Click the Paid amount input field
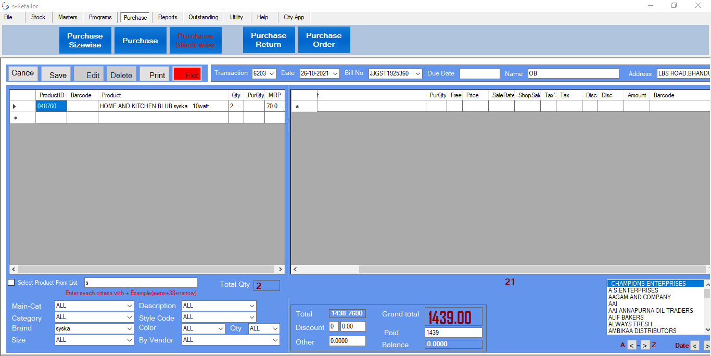The image size is (711, 356). (x=453, y=333)
